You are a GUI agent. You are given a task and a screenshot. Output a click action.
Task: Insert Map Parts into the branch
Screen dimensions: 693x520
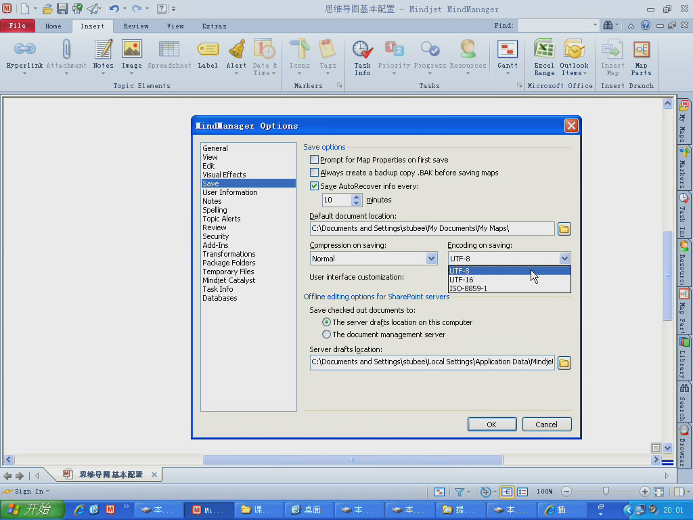(642, 58)
